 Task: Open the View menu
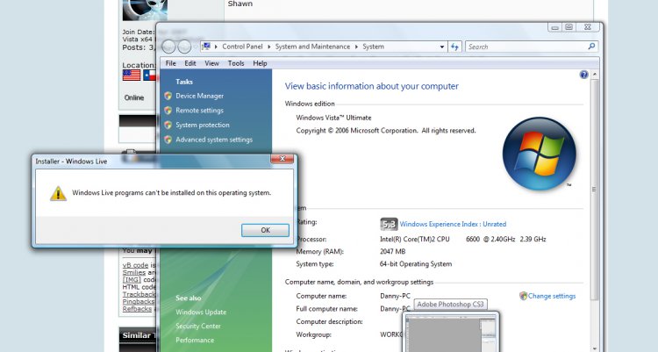click(x=212, y=63)
